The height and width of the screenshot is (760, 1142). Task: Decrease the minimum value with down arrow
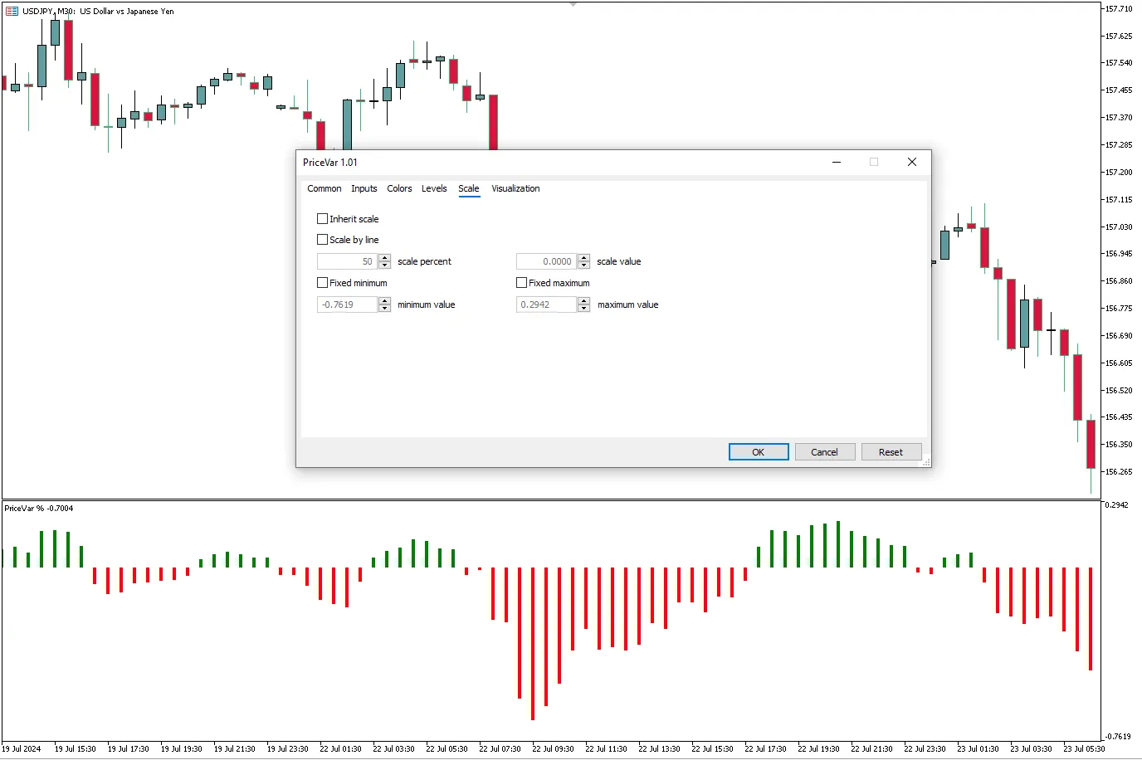[x=384, y=309]
